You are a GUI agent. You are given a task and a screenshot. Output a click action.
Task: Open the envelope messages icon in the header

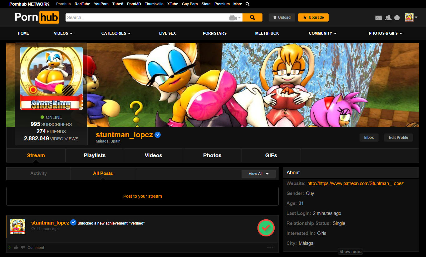[379, 18]
